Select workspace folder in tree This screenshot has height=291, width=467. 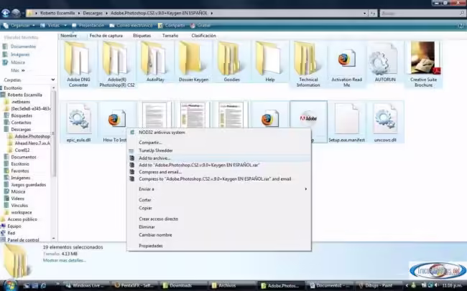pos(21,212)
